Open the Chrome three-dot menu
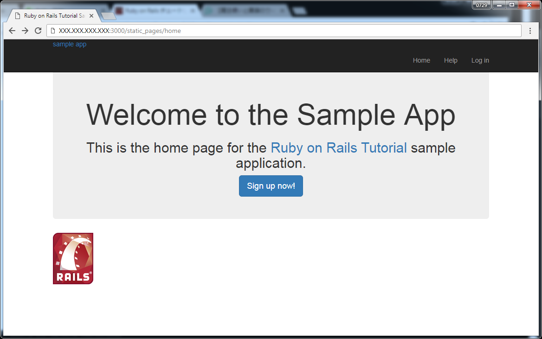This screenshot has height=339, width=542. pos(530,31)
